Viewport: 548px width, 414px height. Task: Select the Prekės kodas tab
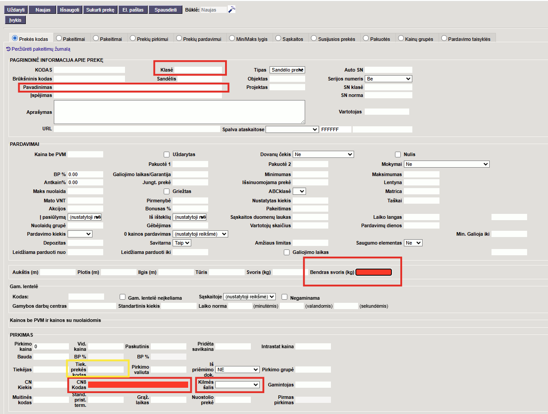pos(31,39)
